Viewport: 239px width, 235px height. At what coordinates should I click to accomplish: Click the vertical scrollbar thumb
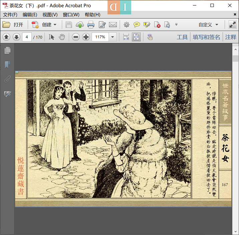(236, 58)
